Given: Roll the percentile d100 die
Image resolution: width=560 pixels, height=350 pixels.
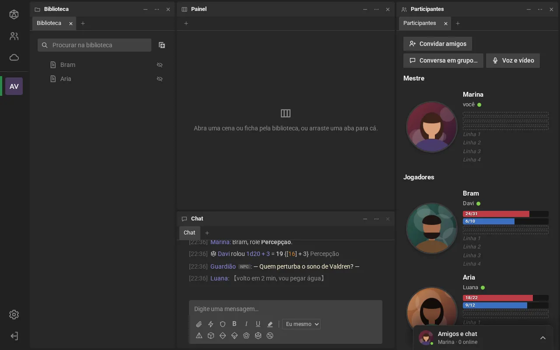Looking at the screenshot, I should (270, 336).
